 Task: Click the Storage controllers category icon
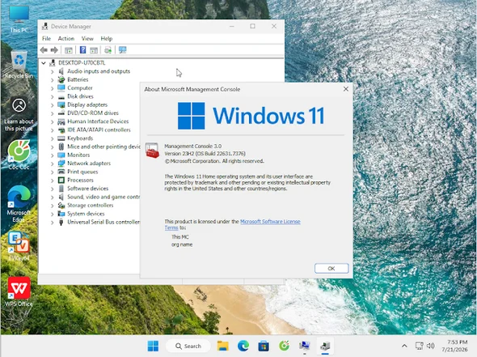61,206
